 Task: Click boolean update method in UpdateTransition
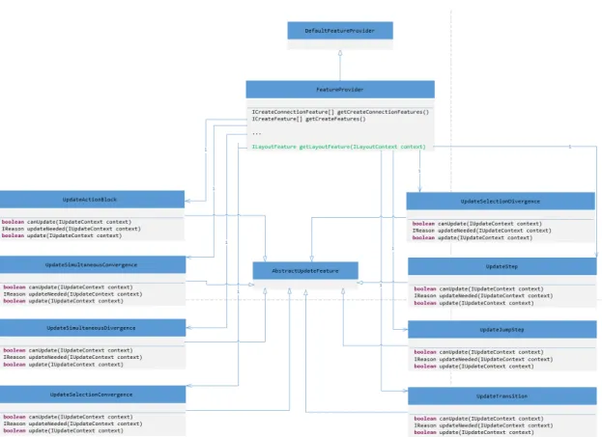coord(473,432)
